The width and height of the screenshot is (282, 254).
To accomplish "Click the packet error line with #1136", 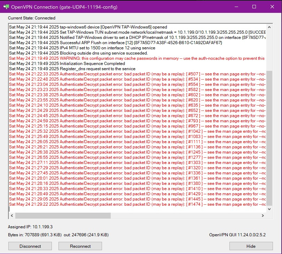I will point(137,147).
